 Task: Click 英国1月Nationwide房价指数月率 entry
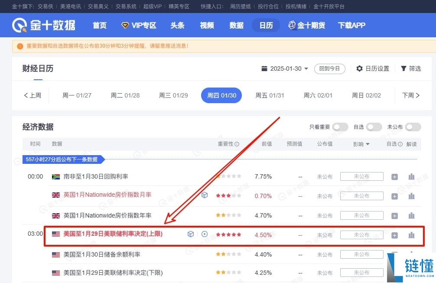pyautogui.click(x=107, y=195)
